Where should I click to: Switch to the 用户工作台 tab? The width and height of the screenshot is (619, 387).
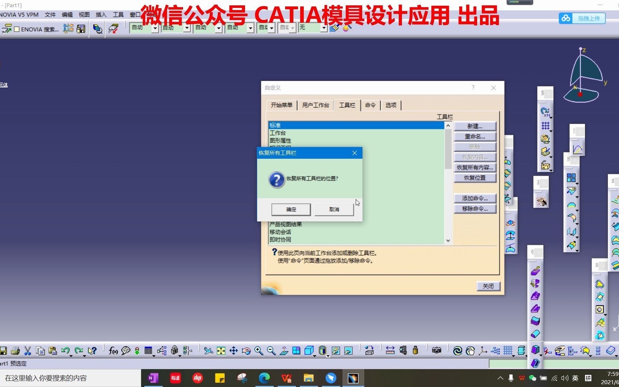(x=315, y=105)
